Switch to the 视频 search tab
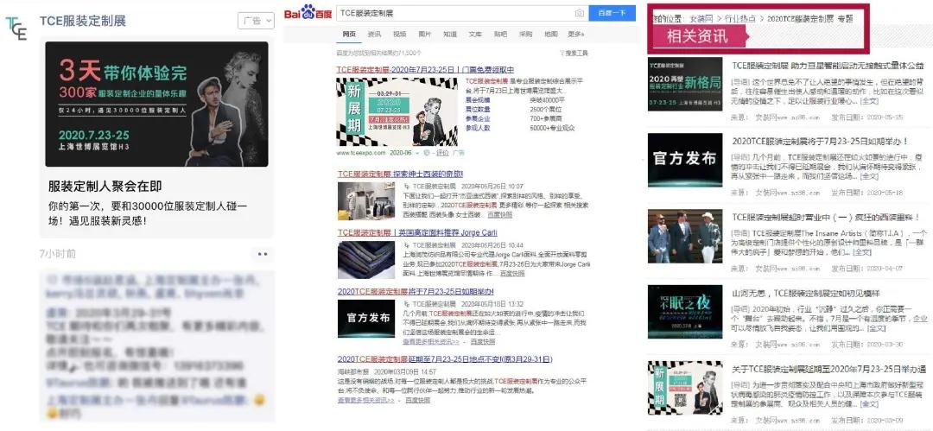 (x=399, y=35)
